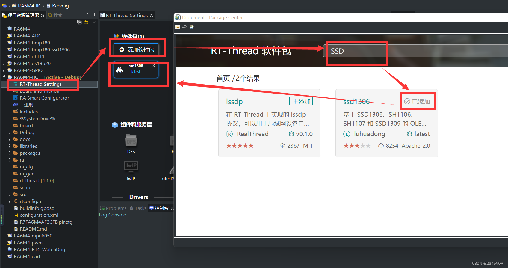508x268 pixels.
Task: Go to Package Center home page icon
Action: [192, 27]
